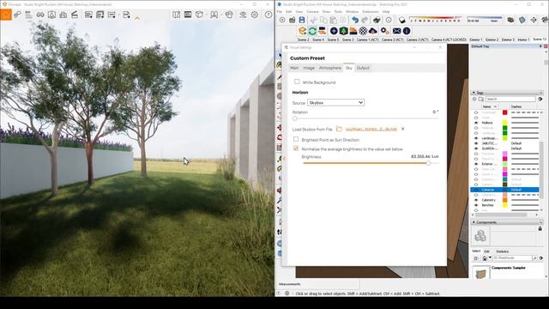Click Enscape feedback envelope icon
The image size is (549, 309).
click(396, 31)
